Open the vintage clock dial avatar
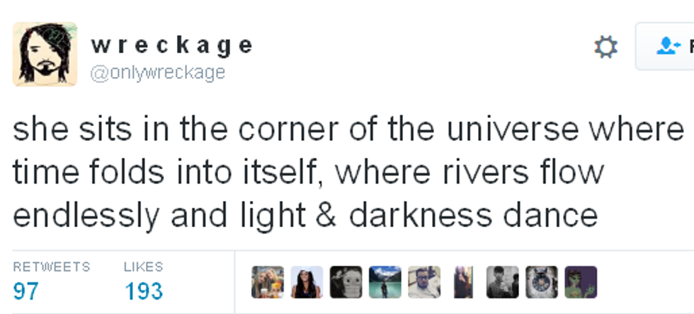This screenshot has height=314, width=694. click(x=541, y=282)
